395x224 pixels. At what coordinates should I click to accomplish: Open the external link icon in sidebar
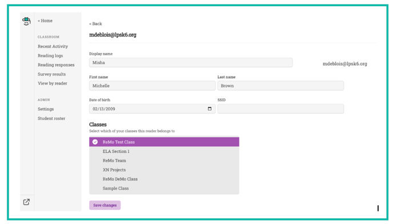coord(26,202)
